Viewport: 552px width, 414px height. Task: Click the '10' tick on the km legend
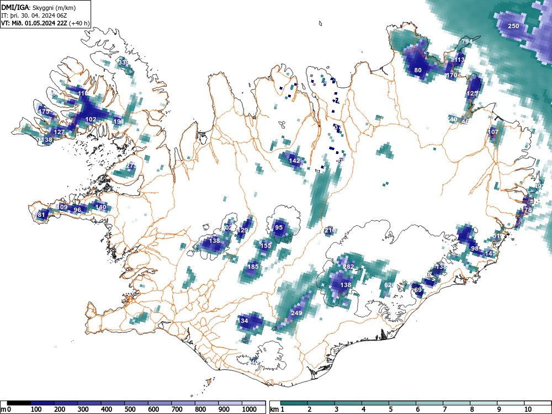click(x=528, y=410)
